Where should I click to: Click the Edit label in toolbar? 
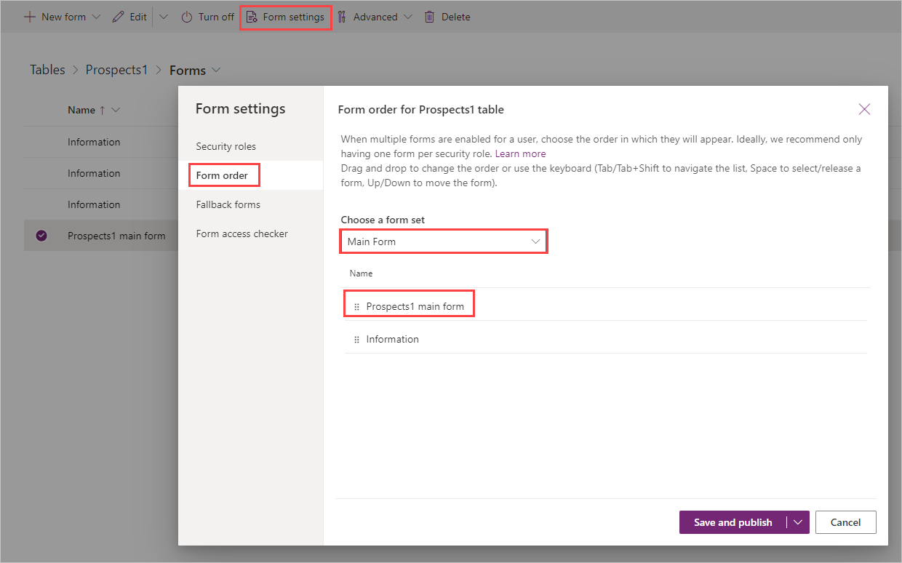(x=138, y=17)
